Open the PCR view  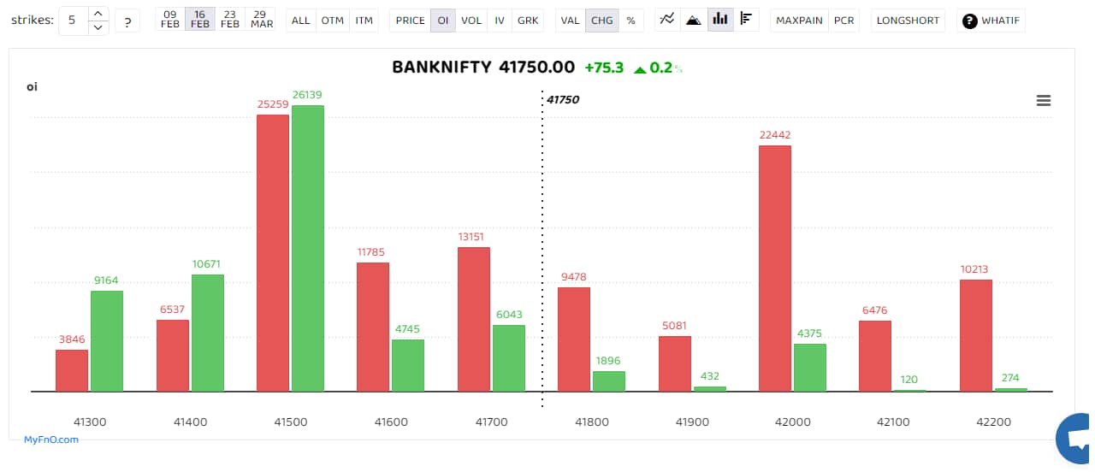[844, 21]
